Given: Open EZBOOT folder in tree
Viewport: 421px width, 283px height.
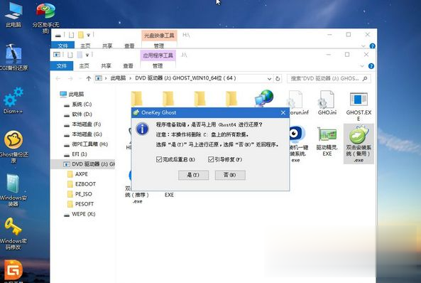Looking at the screenshot, I should click(x=85, y=184).
